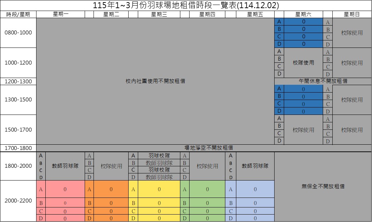This screenshot has width=372, height=222.
Task: Click the table title 羽球場地租借時段一覽表
Action: pyautogui.click(x=186, y=5)
